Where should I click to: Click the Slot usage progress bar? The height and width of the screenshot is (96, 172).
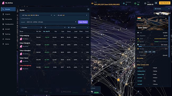pos(153,46)
